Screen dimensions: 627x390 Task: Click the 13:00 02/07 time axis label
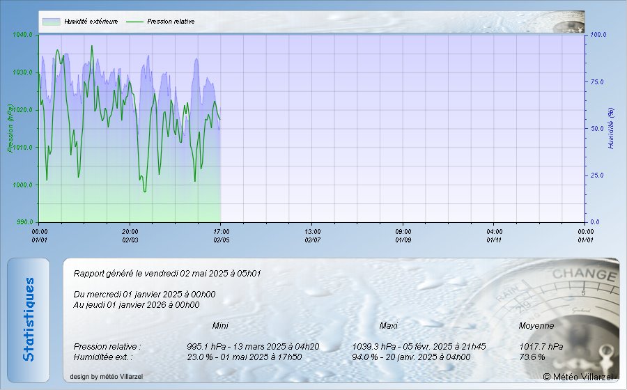pyautogui.click(x=312, y=236)
